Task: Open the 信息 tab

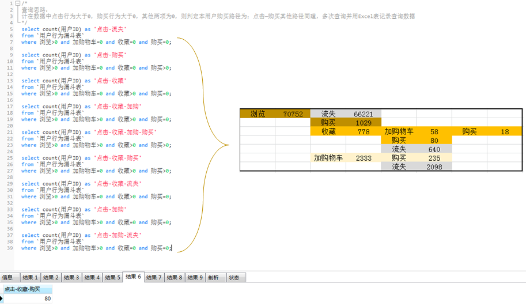Action: [7, 278]
